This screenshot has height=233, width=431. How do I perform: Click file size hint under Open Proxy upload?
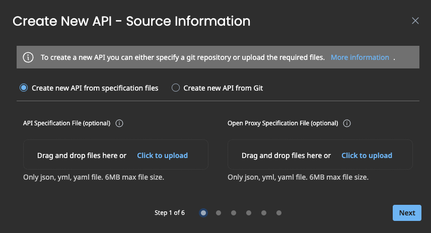[x=298, y=177]
